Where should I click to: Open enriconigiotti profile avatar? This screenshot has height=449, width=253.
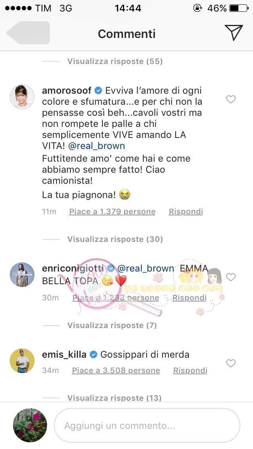coord(22,275)
